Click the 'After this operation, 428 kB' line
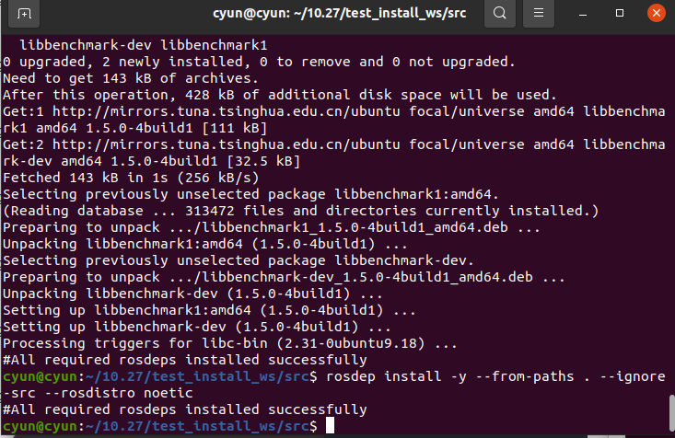Image resolution: width=675 pixels, height=438 pixels. tap(280, 95)
